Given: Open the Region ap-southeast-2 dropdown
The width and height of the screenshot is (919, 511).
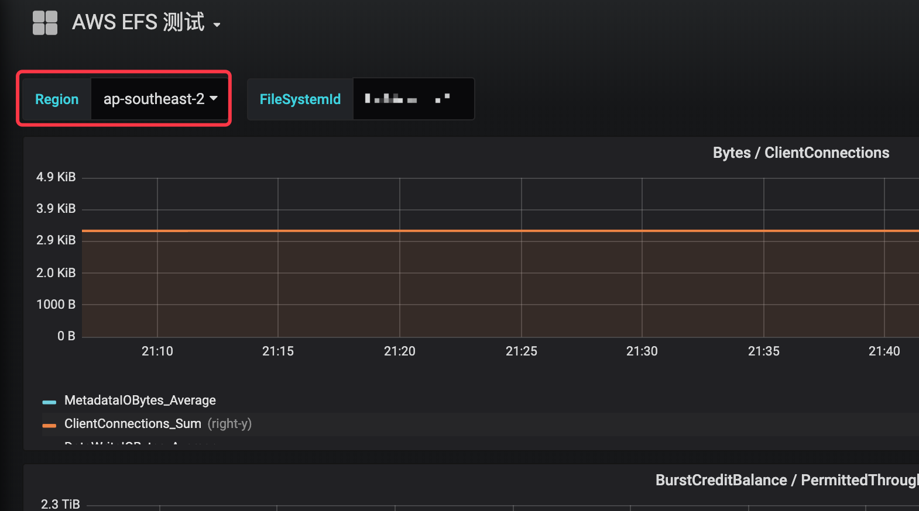Looking at the screenshot, I should (160, 99).
